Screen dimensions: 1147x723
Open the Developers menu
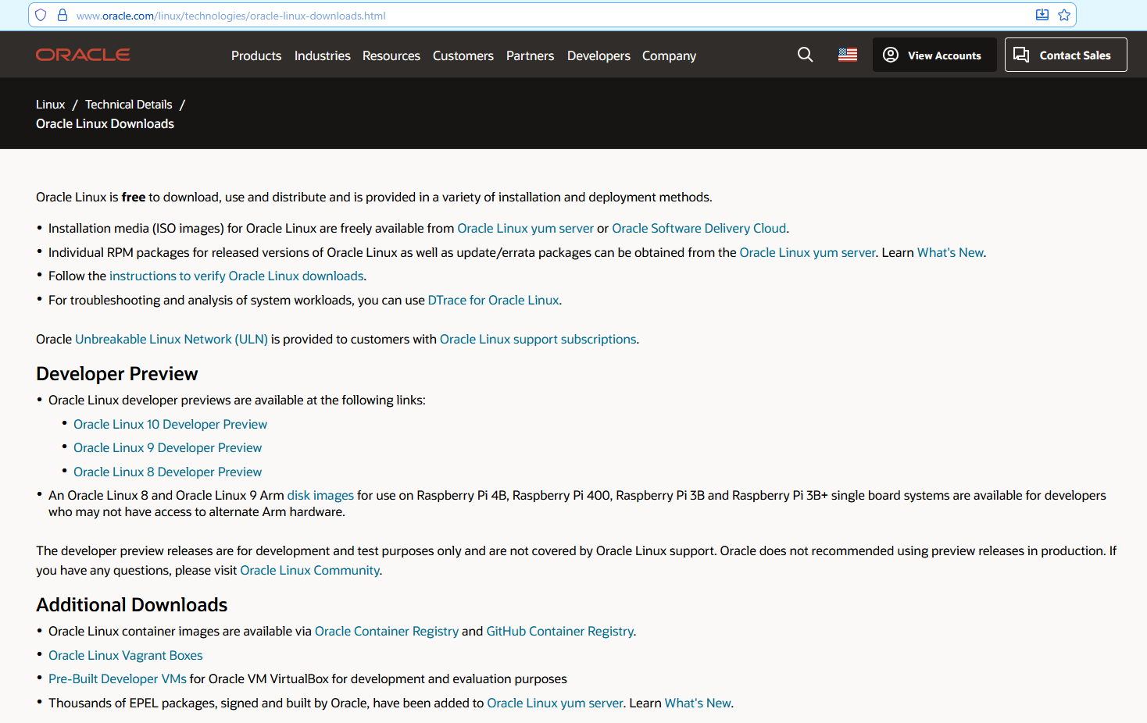(x=599, y=55)
